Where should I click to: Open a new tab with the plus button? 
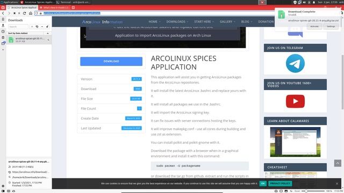tap(73, 8)
